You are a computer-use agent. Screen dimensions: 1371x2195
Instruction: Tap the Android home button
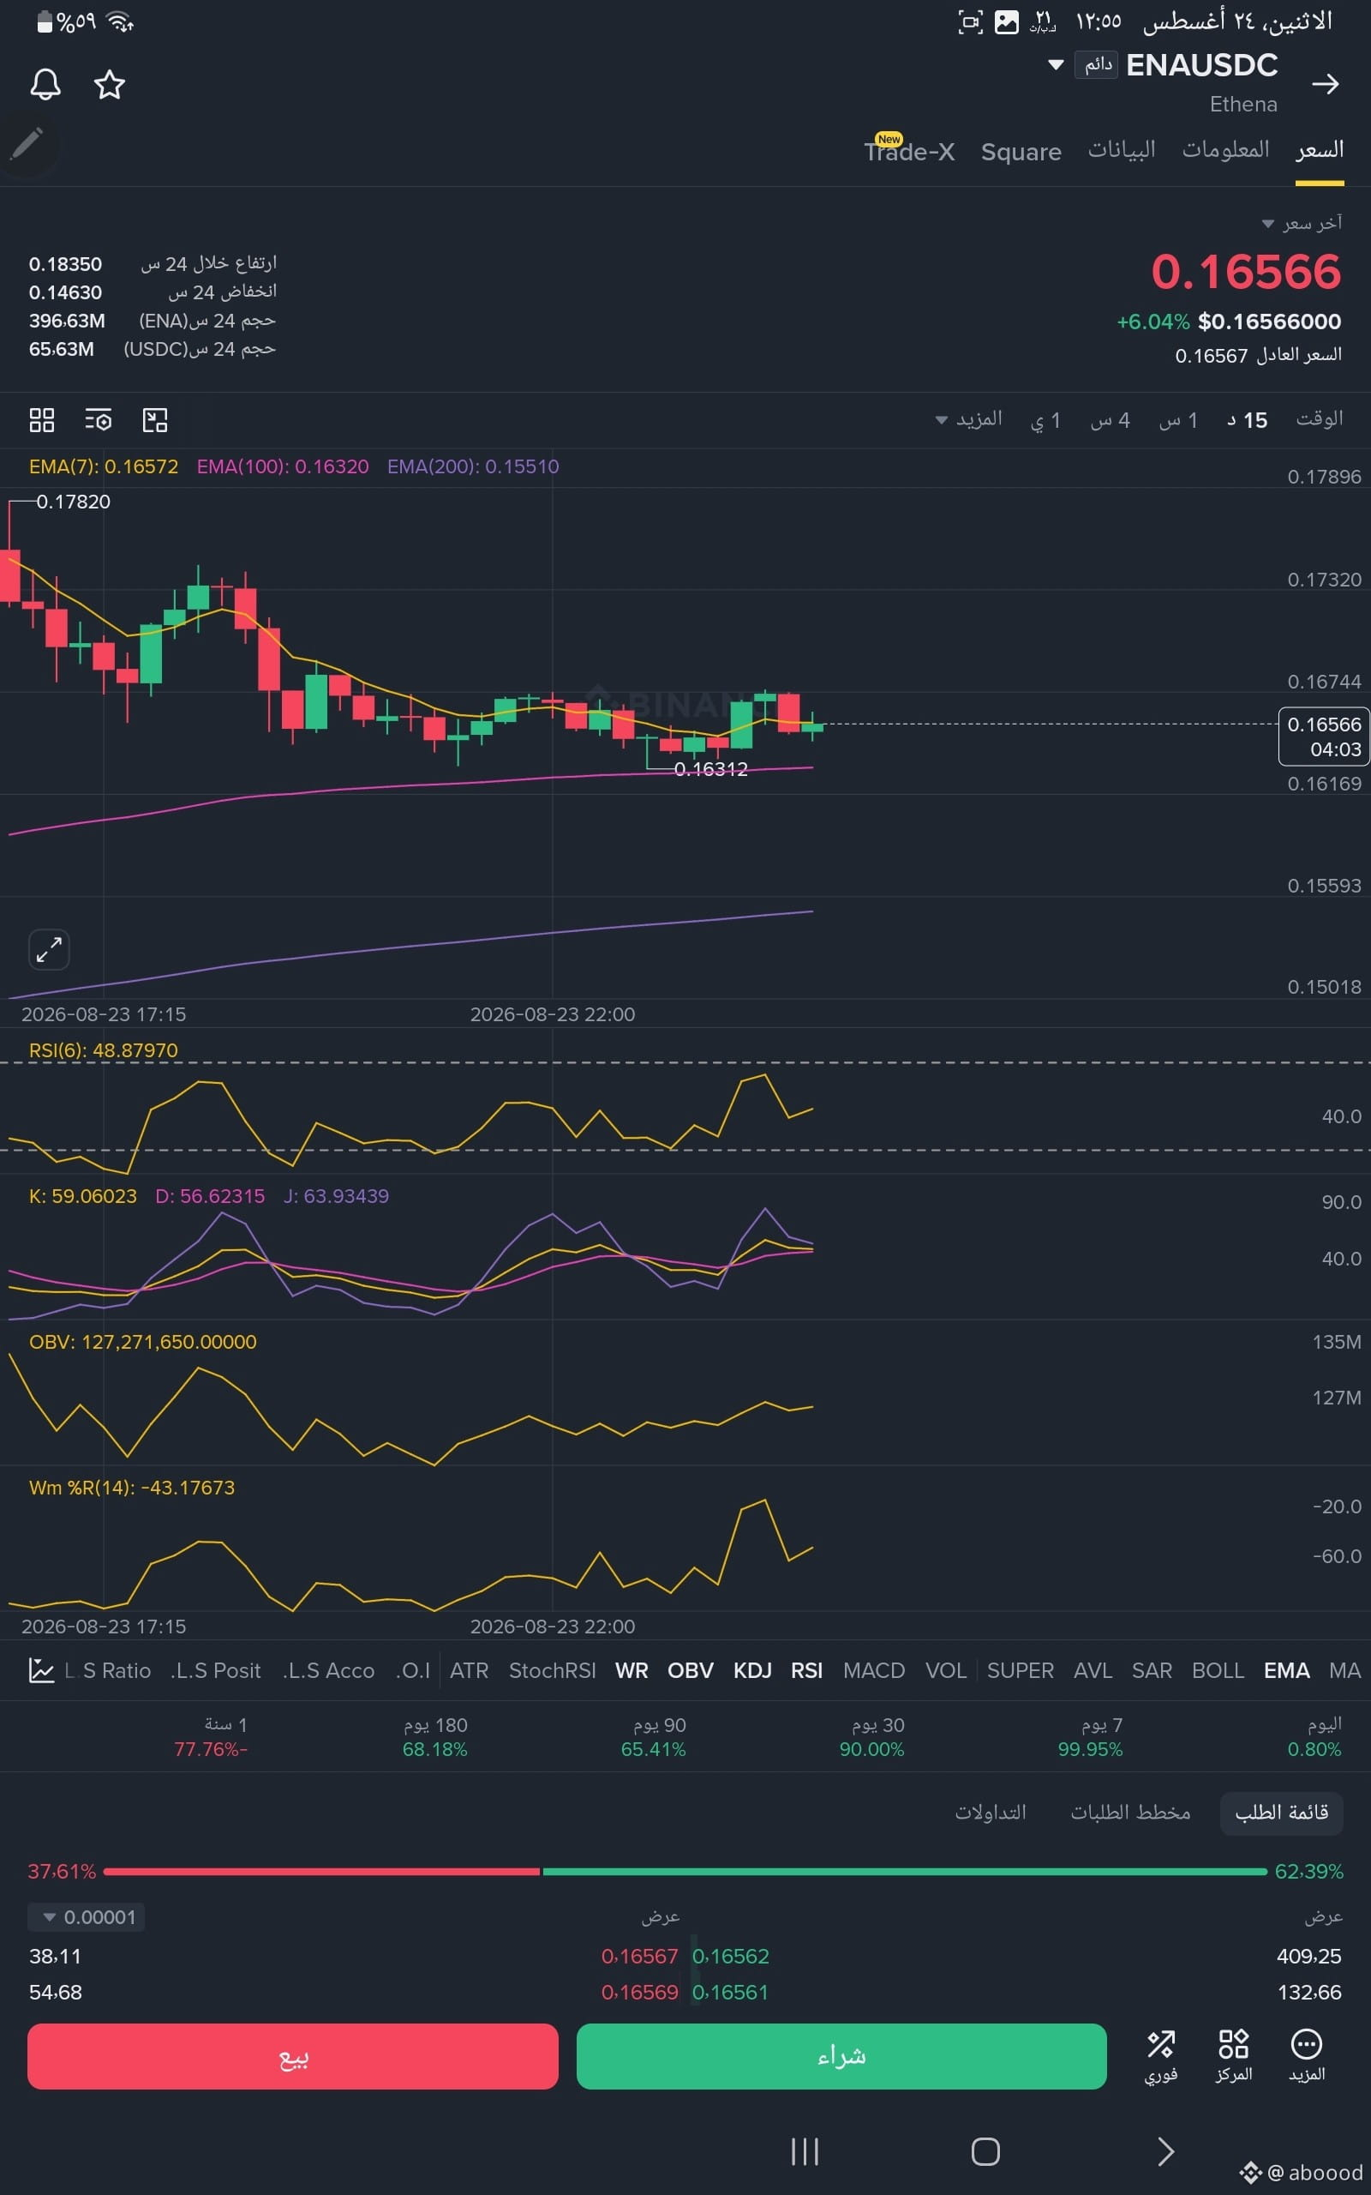coord(985,2151)
